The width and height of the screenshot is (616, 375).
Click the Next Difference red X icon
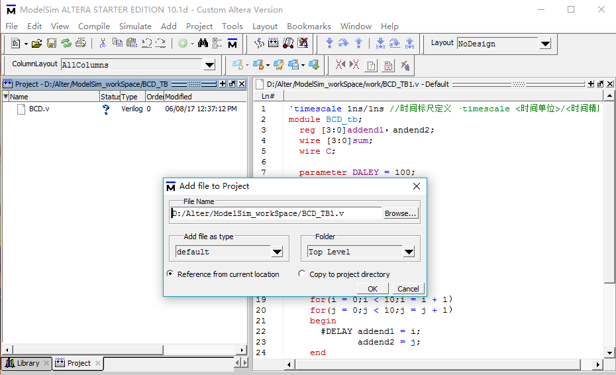354,64
